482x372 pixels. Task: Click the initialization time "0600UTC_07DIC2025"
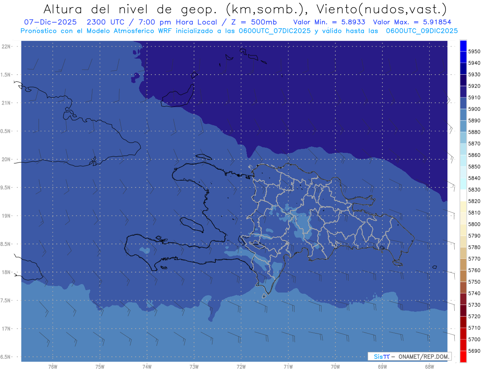coord(274,31)
